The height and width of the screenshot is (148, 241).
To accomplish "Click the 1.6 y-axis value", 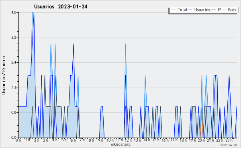I will point(14,88).
